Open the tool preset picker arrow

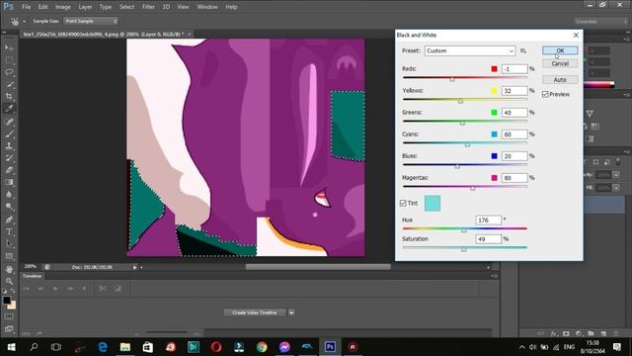click(x=24, y=22)
